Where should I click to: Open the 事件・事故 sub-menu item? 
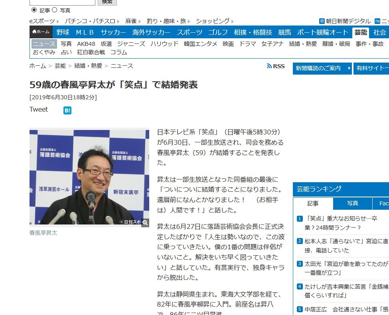369,44
